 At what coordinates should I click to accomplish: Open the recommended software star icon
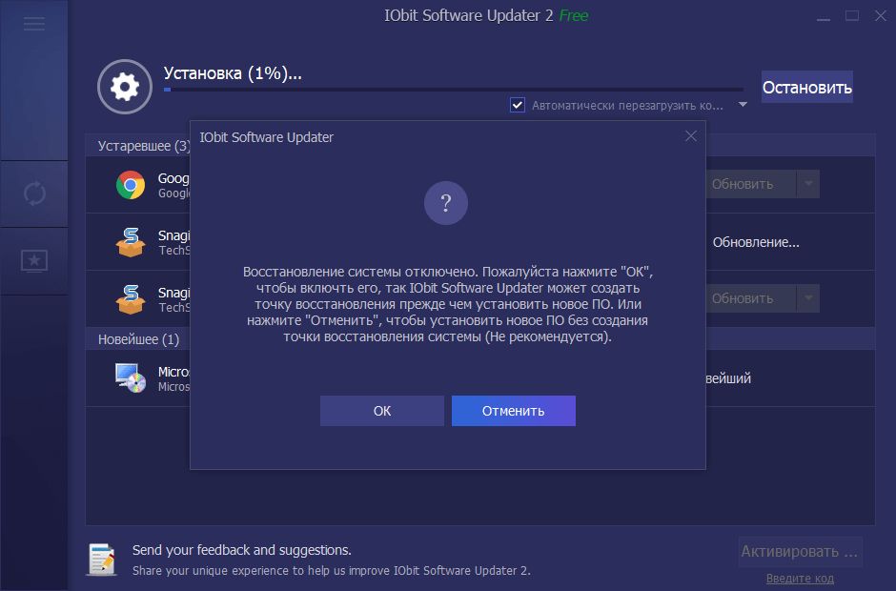tap(34, 261)
